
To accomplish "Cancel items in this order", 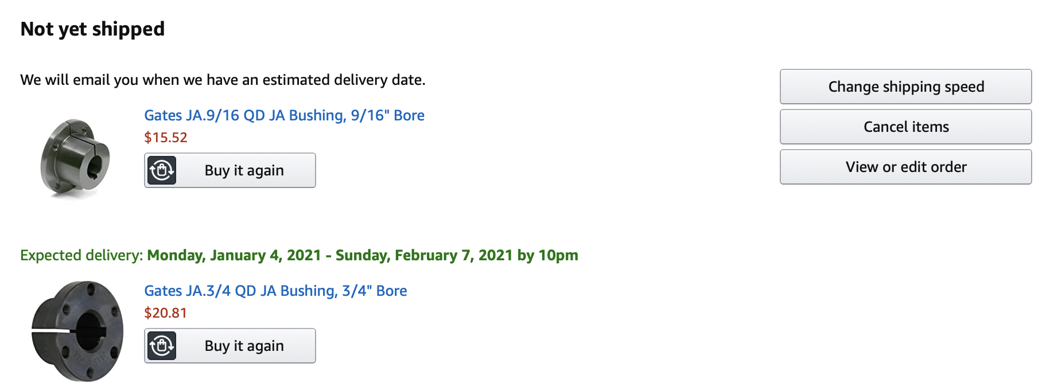I will pyautogui.click(x=905, y=127).
